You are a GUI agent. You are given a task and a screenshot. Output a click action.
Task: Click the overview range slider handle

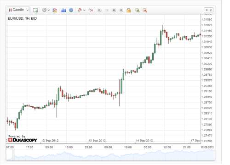[13, 155]
